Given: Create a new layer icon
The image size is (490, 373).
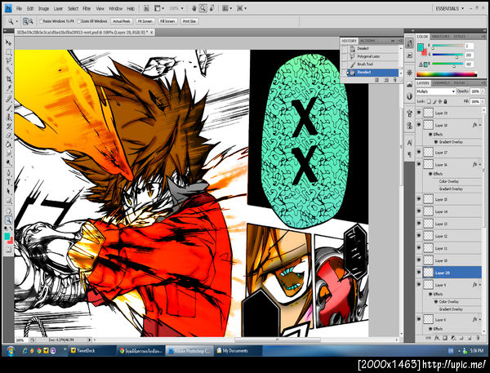Looking at the screenshot, I should 470,338.
